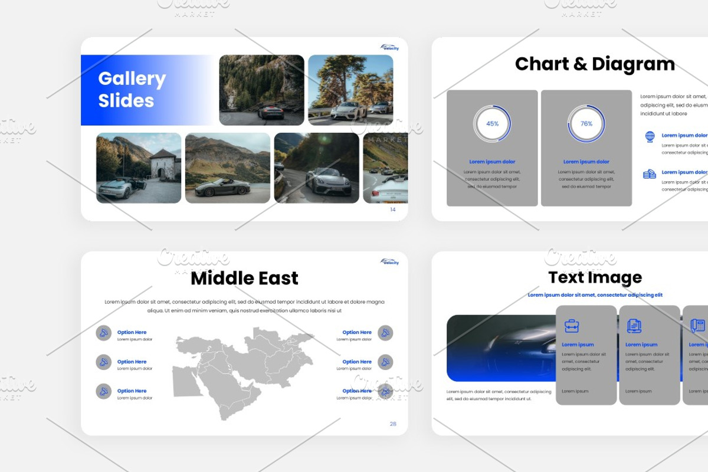The width and height of the screenshot is (708, 472).
Task: Click the paragraph below the blue car image
Action: tap(499, 395)
